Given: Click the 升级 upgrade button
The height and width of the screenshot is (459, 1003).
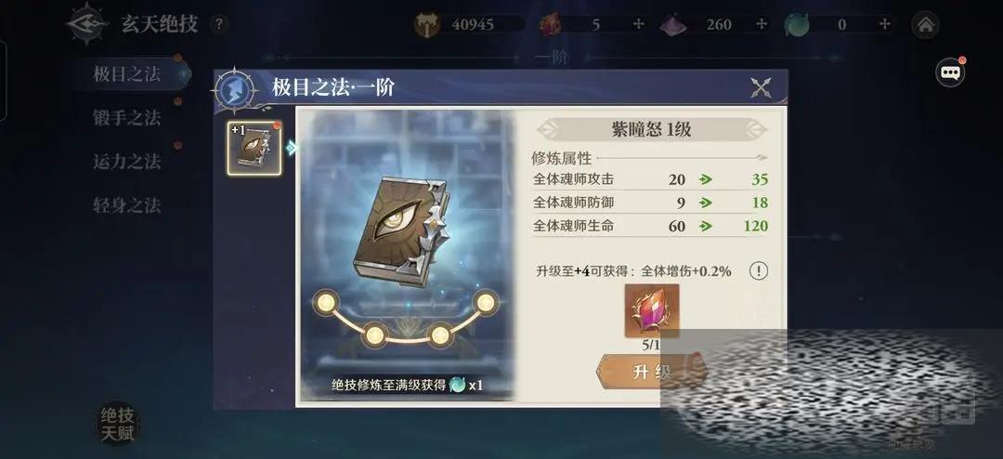Looking at the screenshot, I should tap(652, 372).
